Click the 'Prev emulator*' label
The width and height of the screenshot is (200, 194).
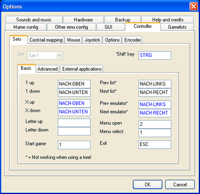tap(114, 103)
